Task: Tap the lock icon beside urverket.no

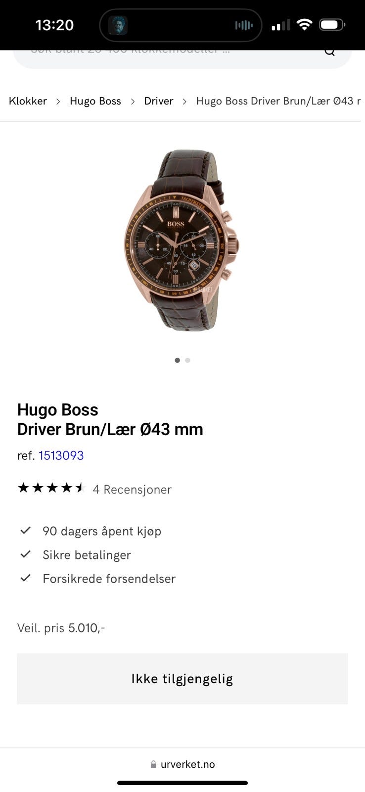Action: [153, 764]
